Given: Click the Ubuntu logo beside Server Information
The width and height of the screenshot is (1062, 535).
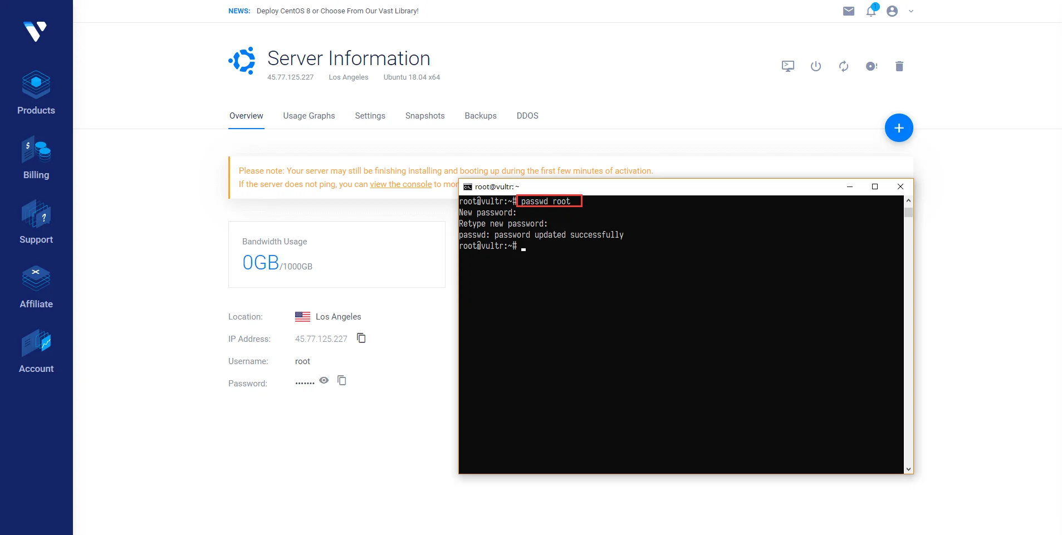Looking at the screenshot, I should pos(242,60).
